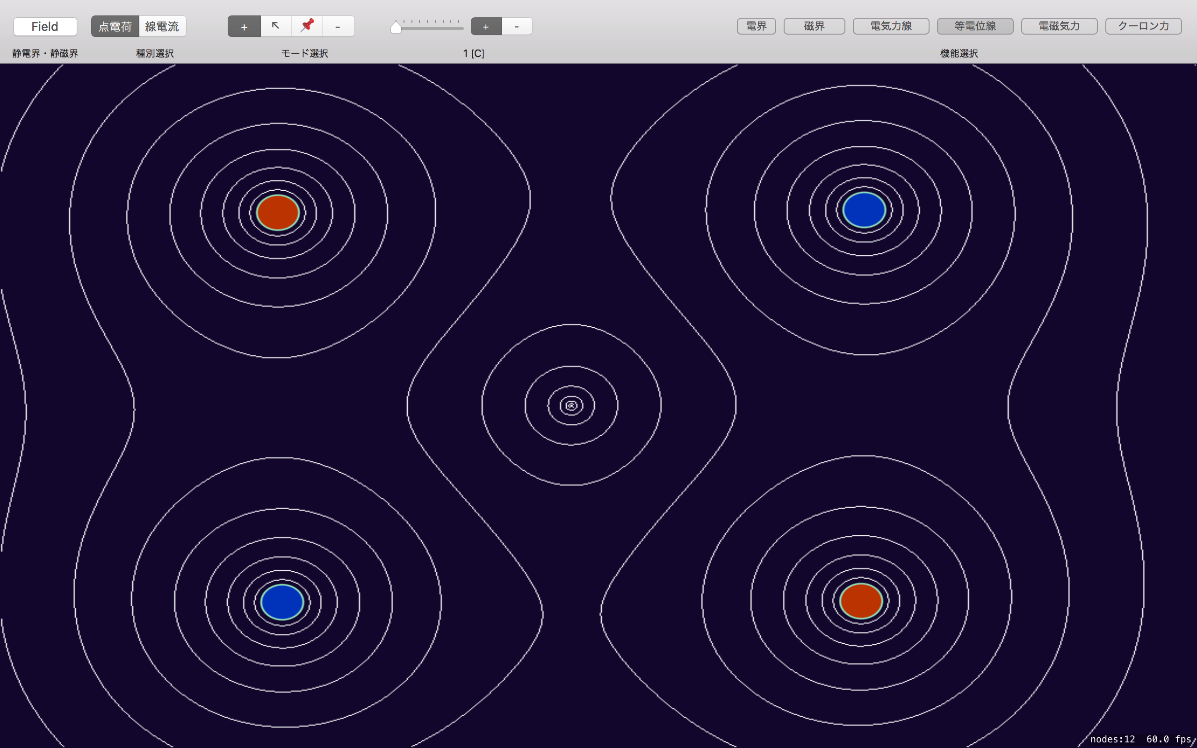Toggle the 等電位線 equipotential lines display

click(975, 26)
